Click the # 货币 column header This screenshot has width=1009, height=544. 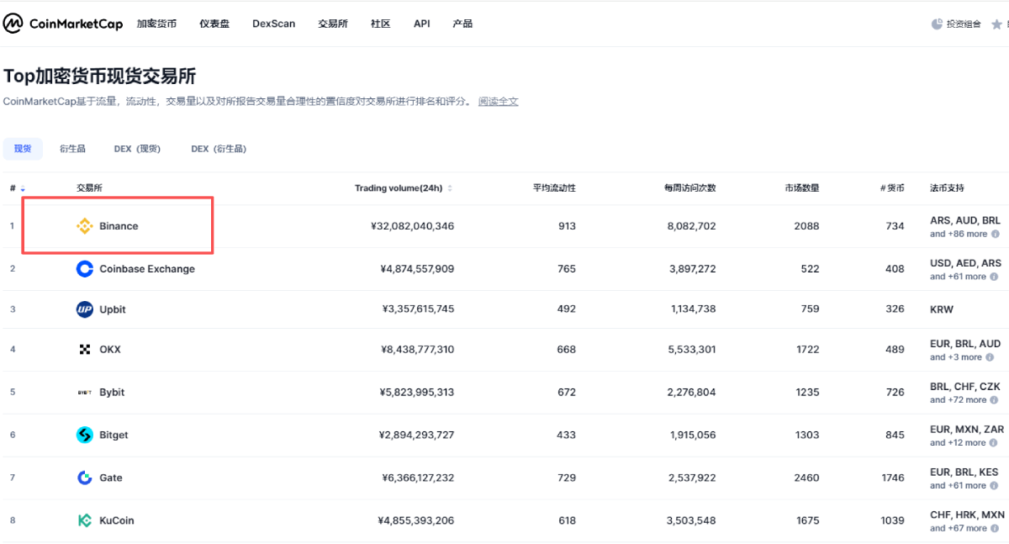click(892, 188)
